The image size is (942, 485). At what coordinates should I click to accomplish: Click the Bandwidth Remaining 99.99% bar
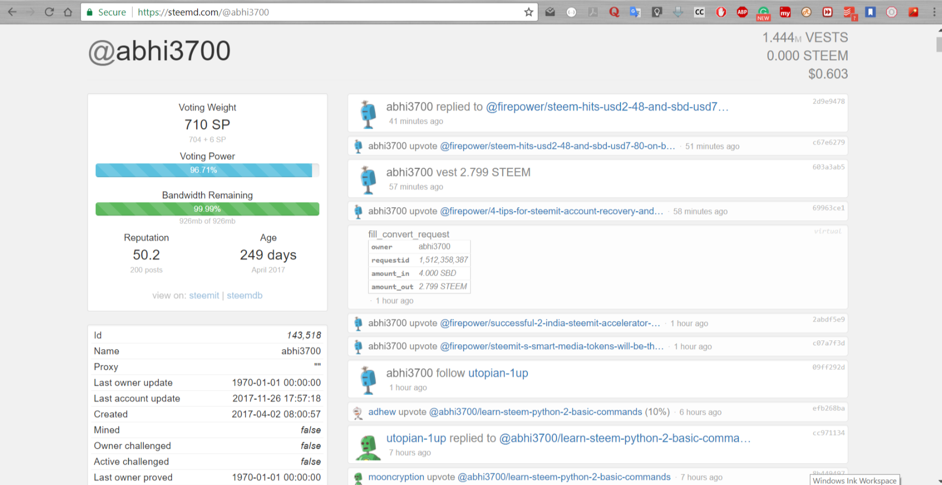(x=207, y=209)
